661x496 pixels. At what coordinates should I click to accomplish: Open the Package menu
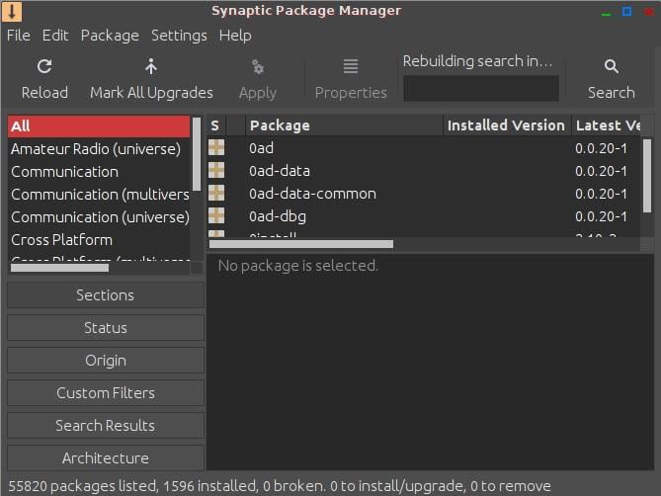[x=110, y=36]
